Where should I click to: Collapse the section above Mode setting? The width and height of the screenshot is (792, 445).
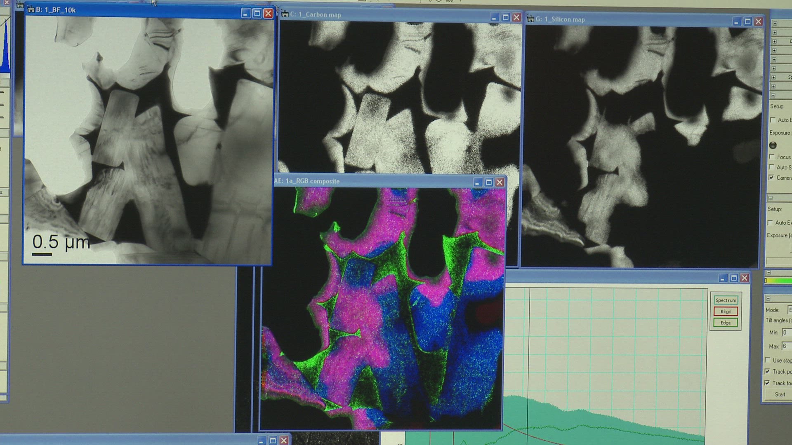[768, 298]
